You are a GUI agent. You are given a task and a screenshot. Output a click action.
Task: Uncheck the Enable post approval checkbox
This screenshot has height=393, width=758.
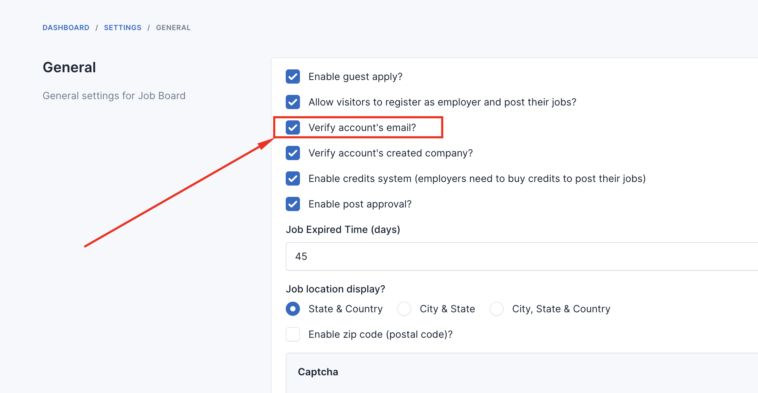(x=293, y=204)
